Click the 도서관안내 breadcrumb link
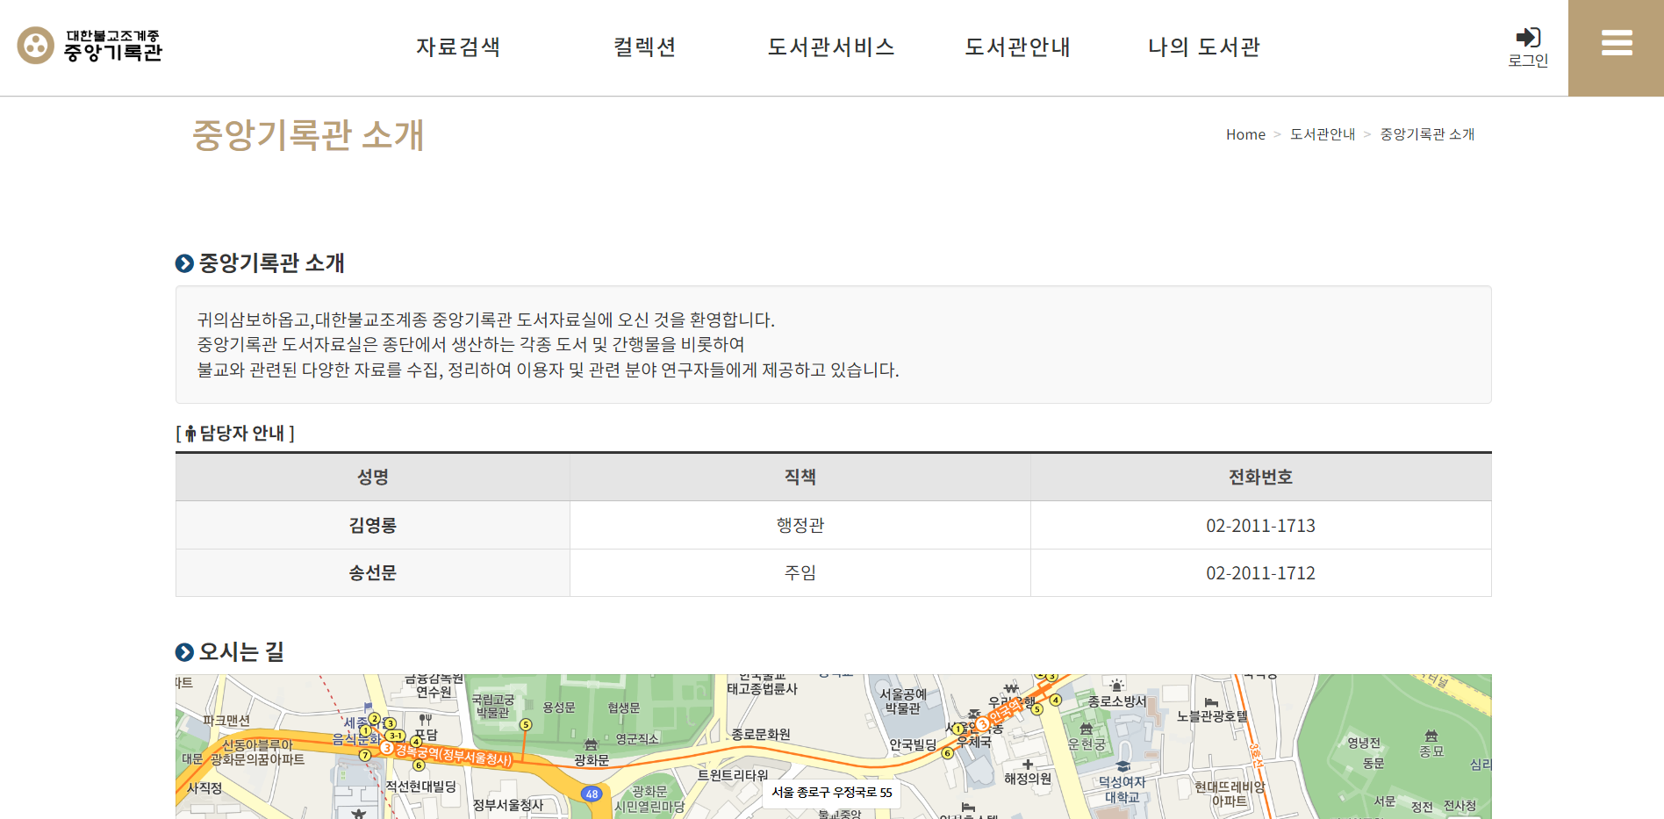The width and height of the screenshot is (1664, 819). point(1322,134)
